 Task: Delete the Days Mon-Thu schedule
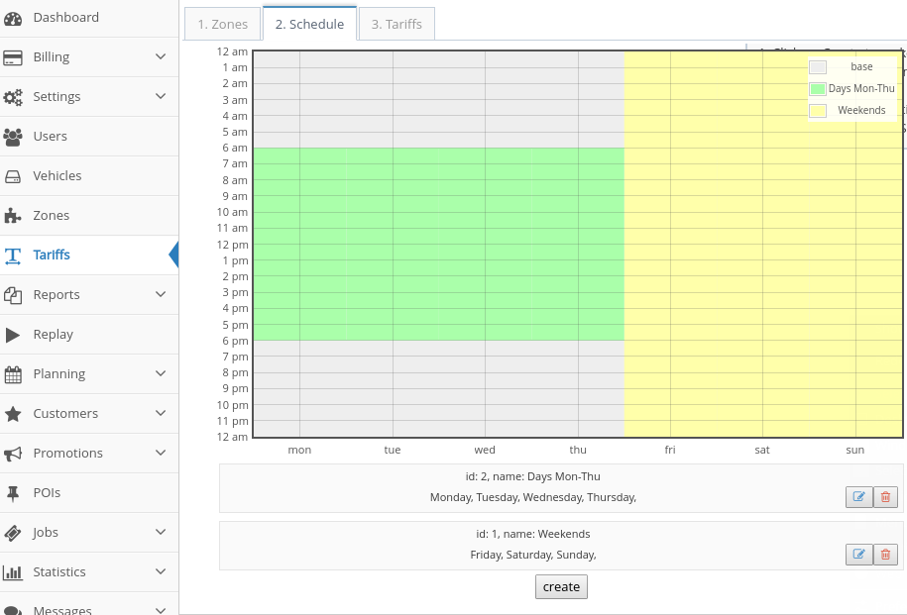885,497
